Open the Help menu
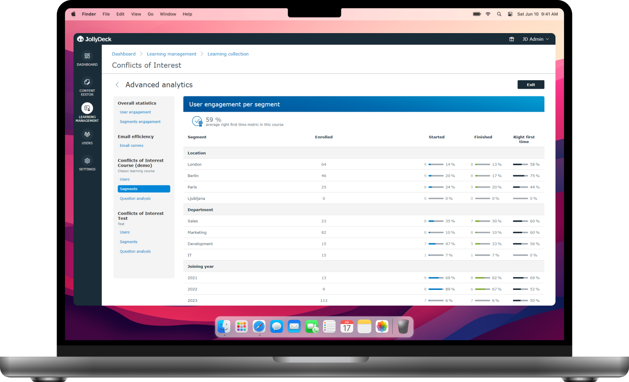The width and height of the screenshot is (629, 382). pos(187,14)
